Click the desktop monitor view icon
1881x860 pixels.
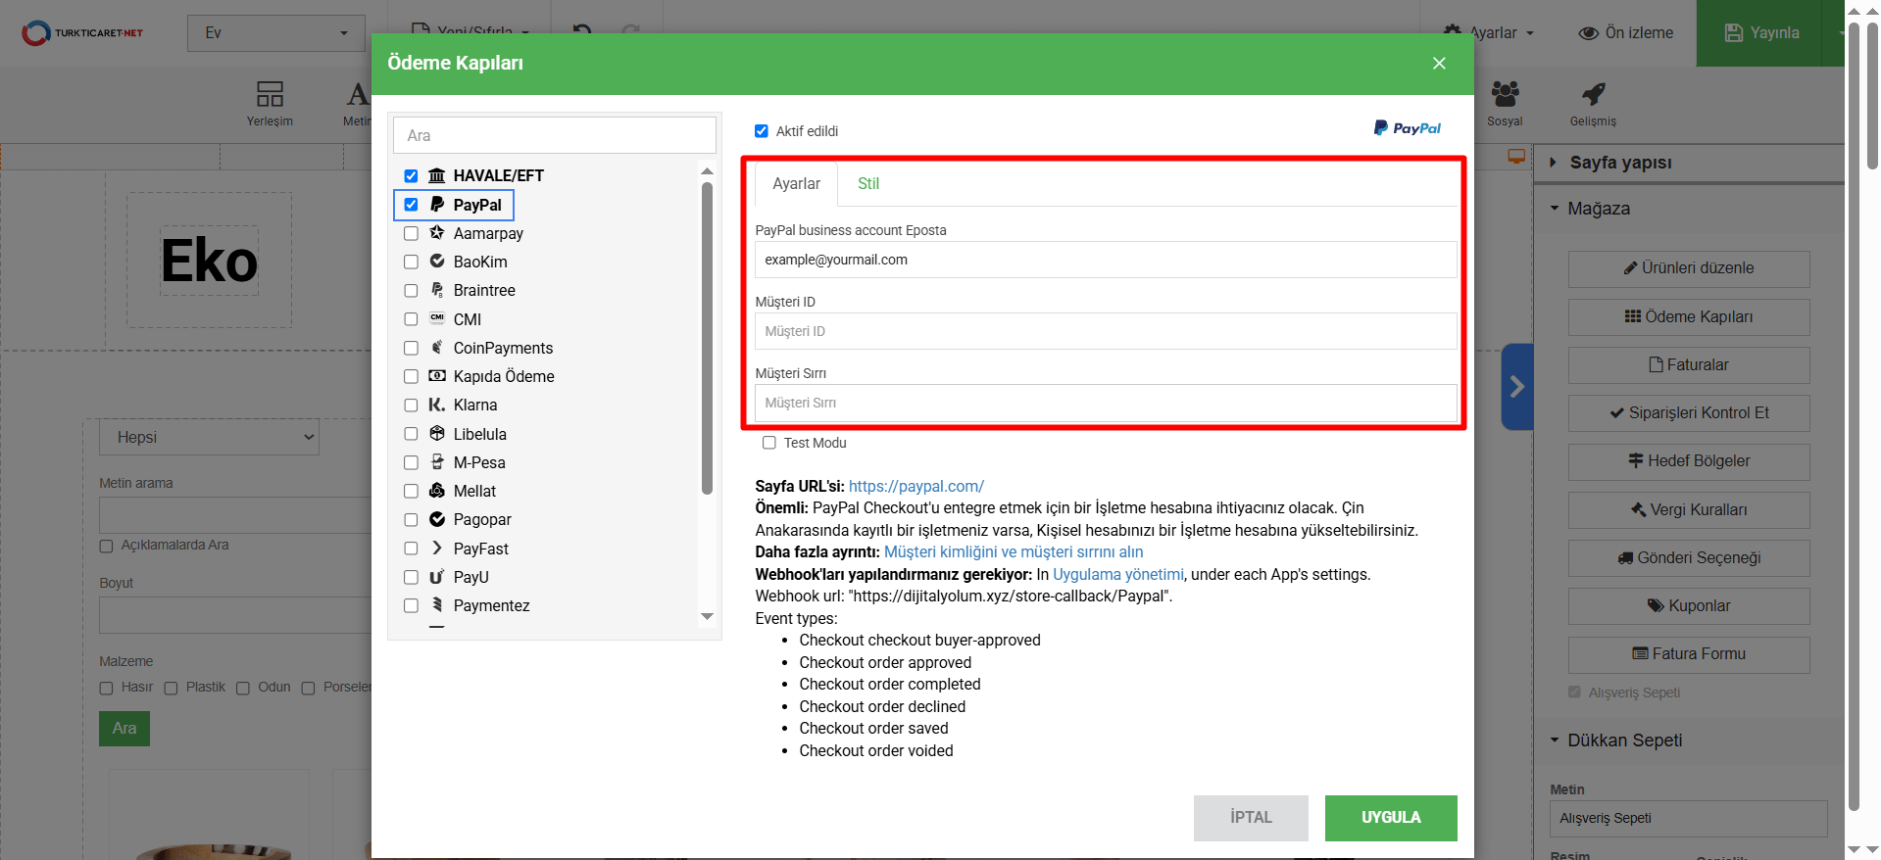point(1516,156)
